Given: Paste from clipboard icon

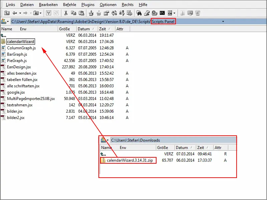Looking at the screenshot, I should coord(81,13).
